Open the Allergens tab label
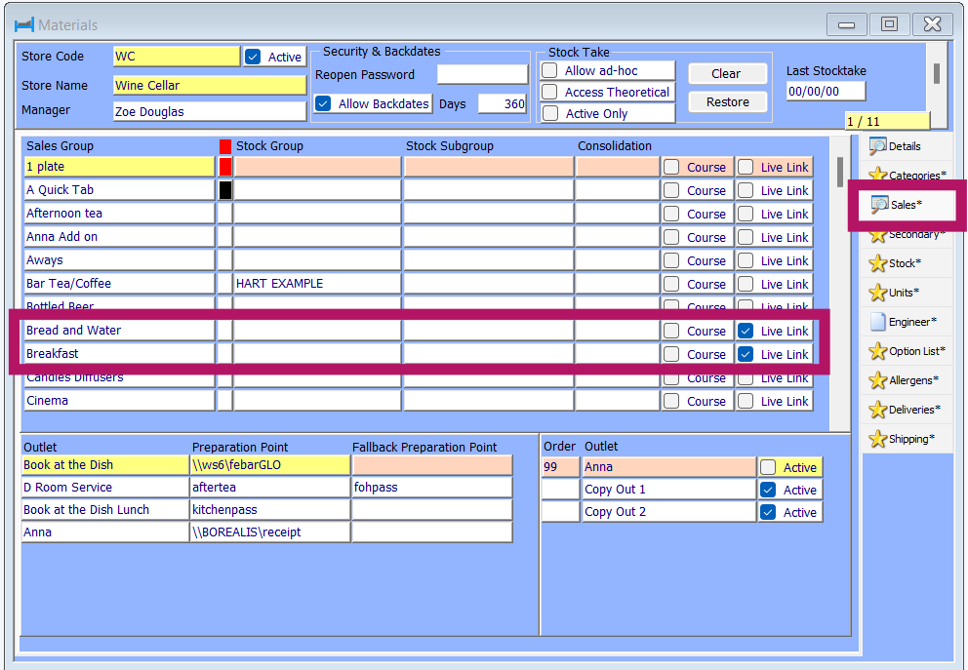 (913, 380)
